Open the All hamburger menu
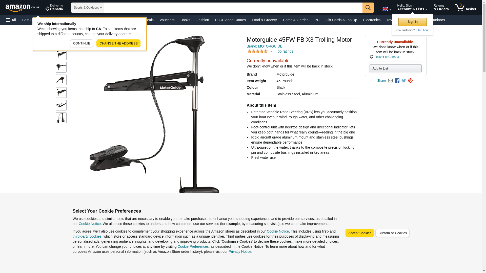Image resolution: width=486 pixels, height=273 pixels. [11, 20]
